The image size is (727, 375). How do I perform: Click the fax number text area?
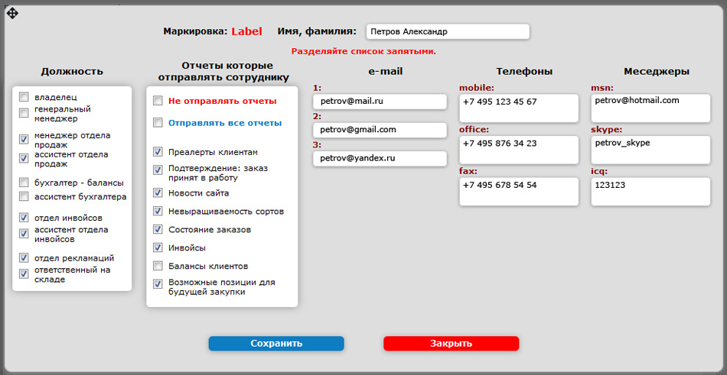[519, 191]
